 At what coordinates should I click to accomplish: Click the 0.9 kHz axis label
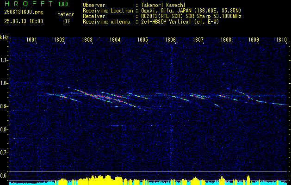point(3,106)
